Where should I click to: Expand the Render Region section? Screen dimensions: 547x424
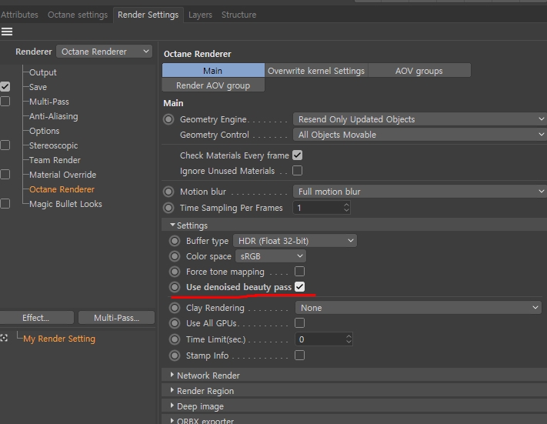coord(172,390)
